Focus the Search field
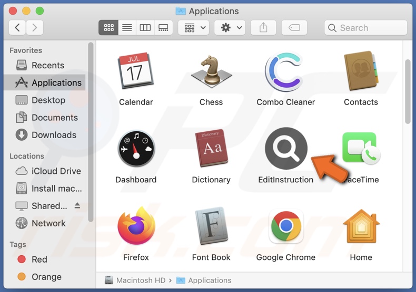This screenshot has height=292, width=416. click(365, 27)
